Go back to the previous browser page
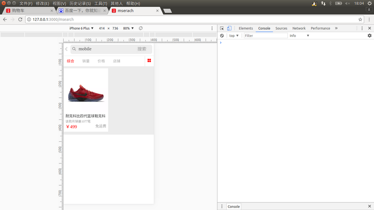Viewport: 374px width, 210px height. tap(5, 20)
